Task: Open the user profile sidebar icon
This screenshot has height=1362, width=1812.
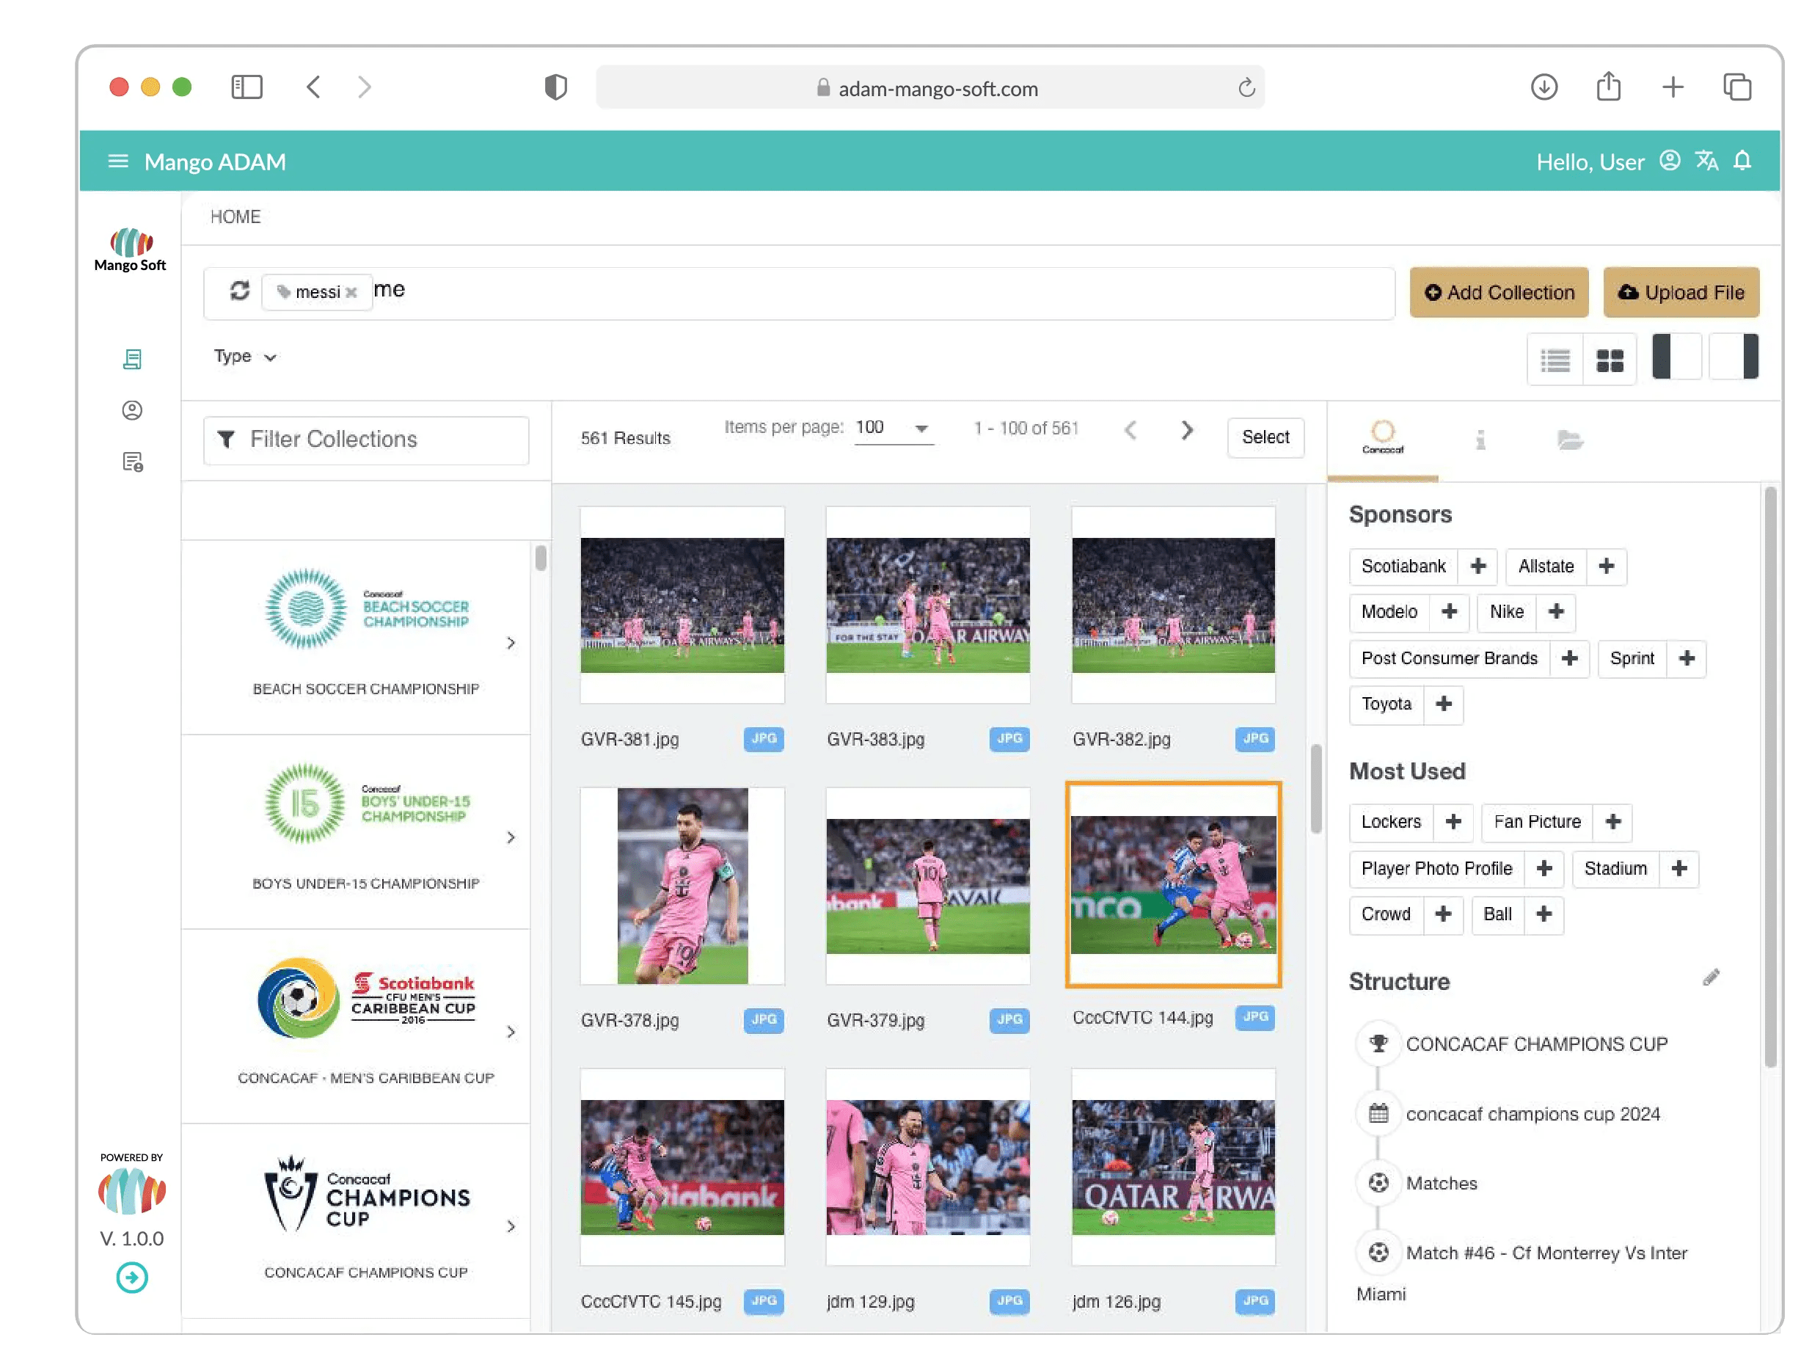Action: pyautogui.click(x=132, y=409)
